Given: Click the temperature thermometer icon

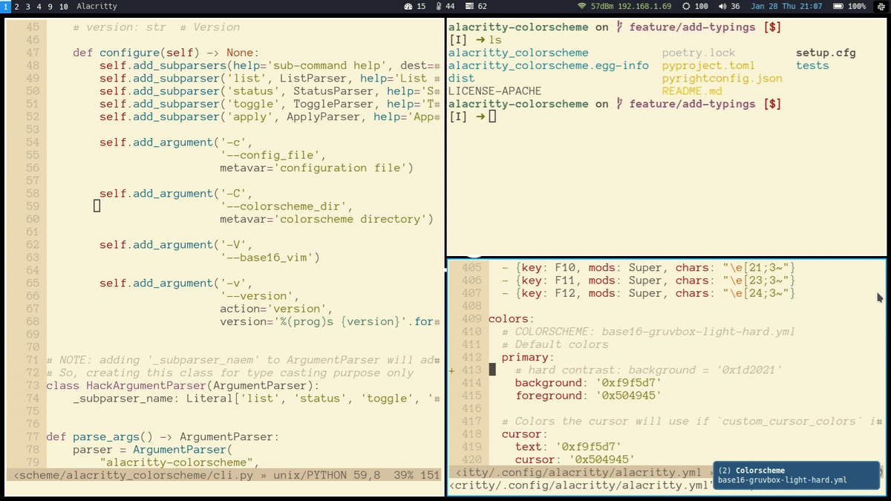Looking at the screenshot, I should (439, 6).
